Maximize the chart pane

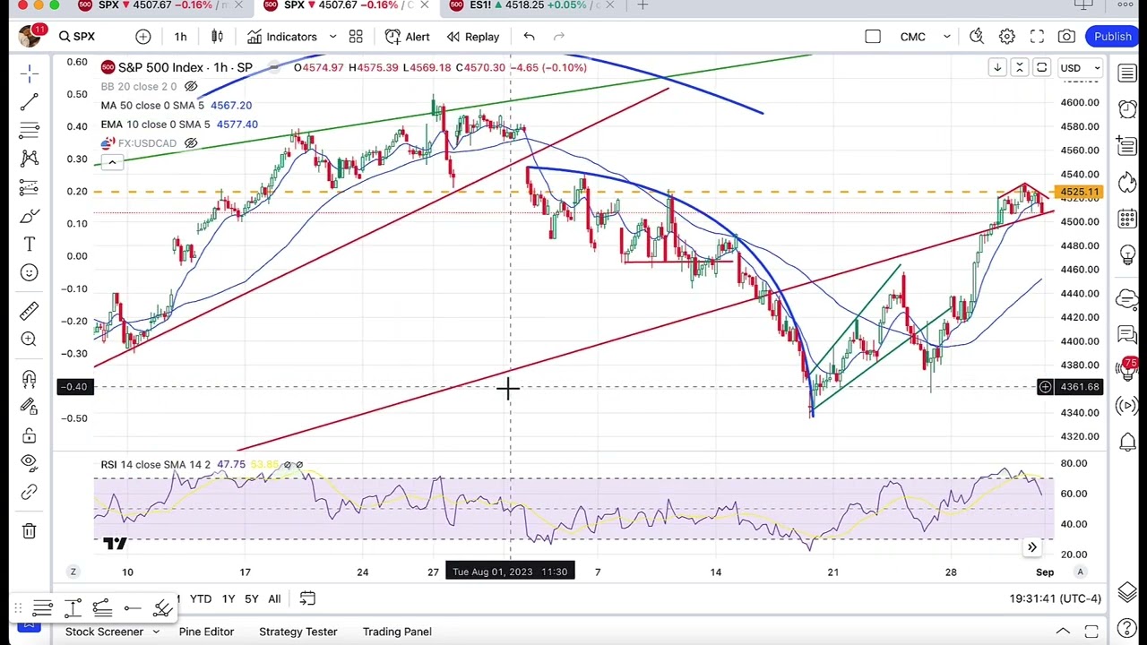click(x=1042, y=68)
